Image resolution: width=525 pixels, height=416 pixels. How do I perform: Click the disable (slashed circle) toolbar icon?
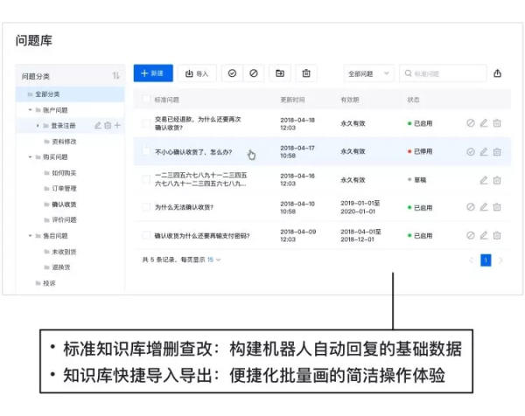coord(254,73)
